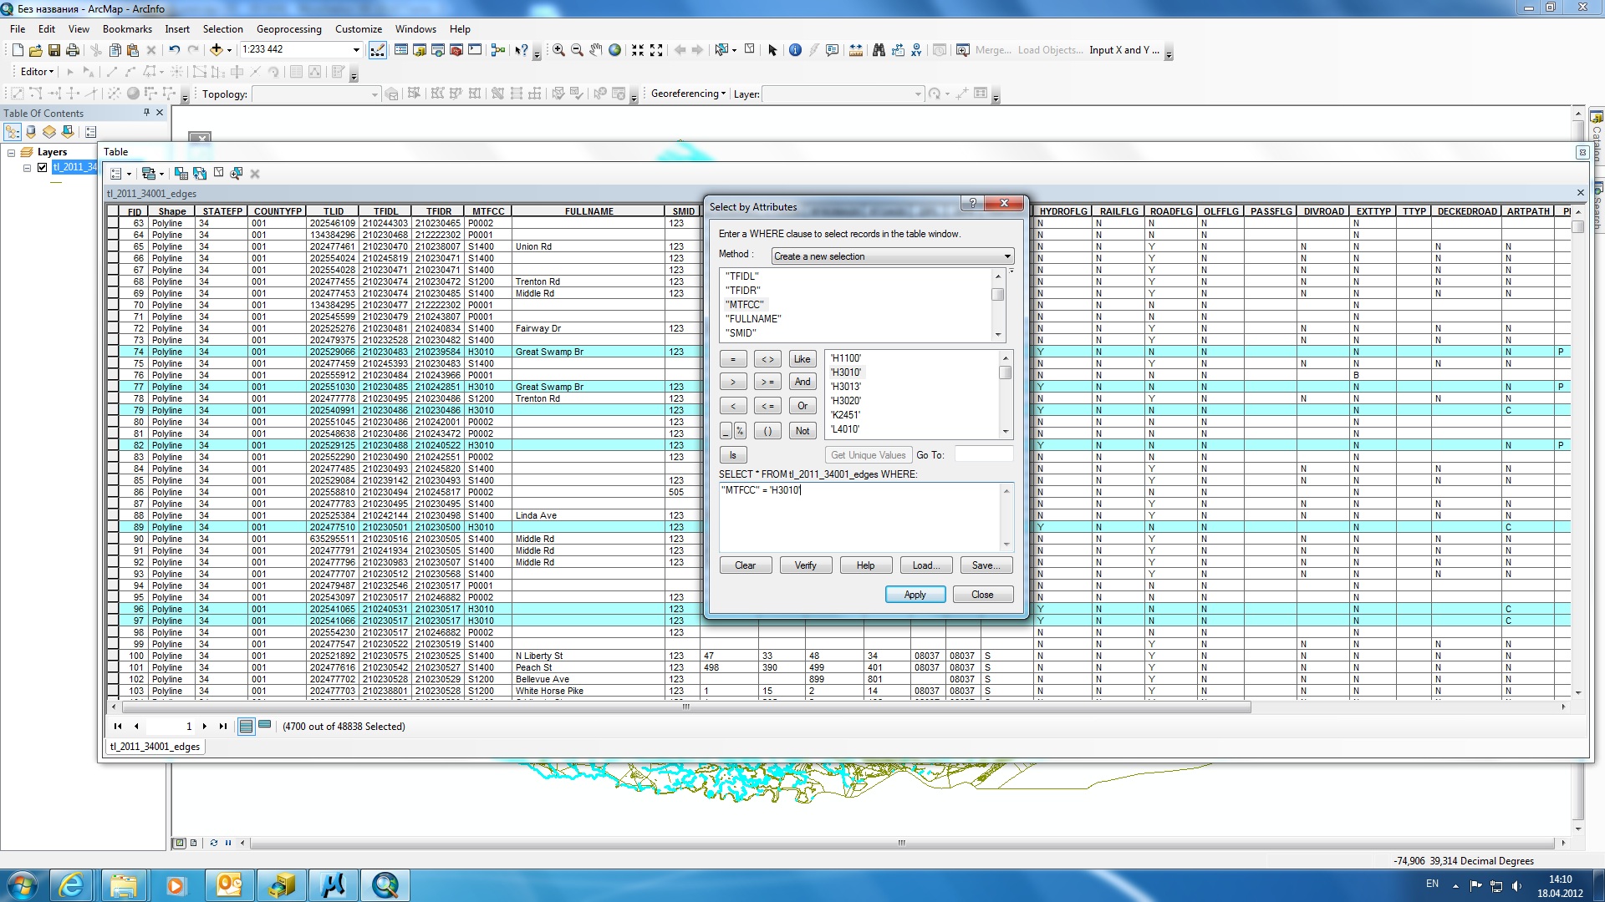Expand the Method dropdown in dialog

pyautogui.click(x=1007, y=256)
